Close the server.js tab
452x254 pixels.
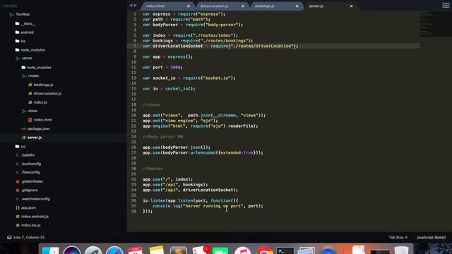pyautogui.click(x=351, y=6)
